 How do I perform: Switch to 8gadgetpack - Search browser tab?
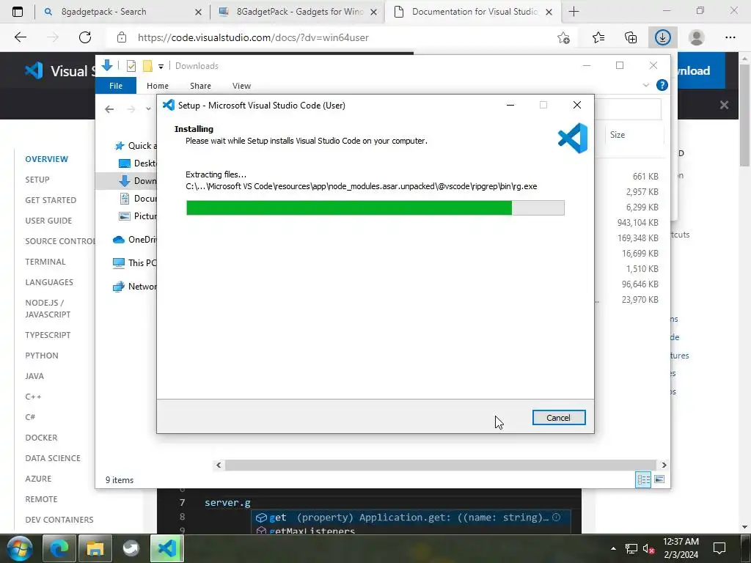[x=122, y=12]
